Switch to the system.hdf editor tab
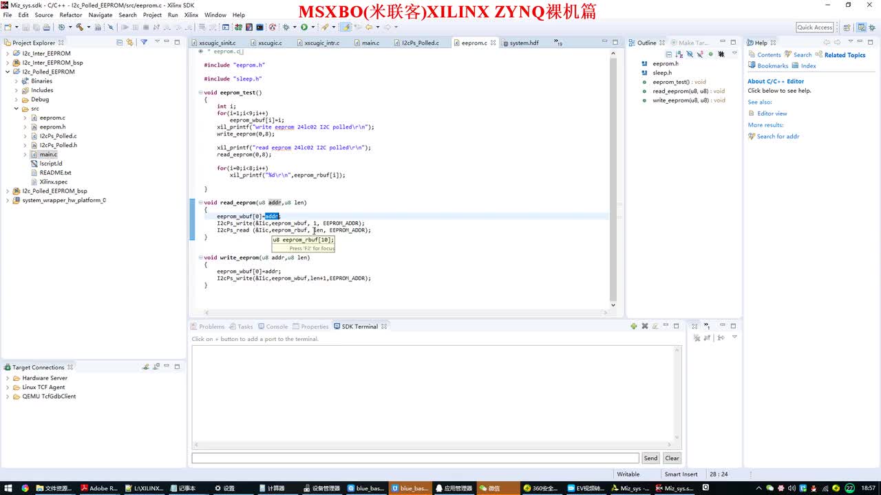The image size is (881, 495). (x=524, y=43)
